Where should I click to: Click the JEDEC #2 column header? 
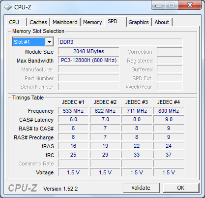coord(105,102)
